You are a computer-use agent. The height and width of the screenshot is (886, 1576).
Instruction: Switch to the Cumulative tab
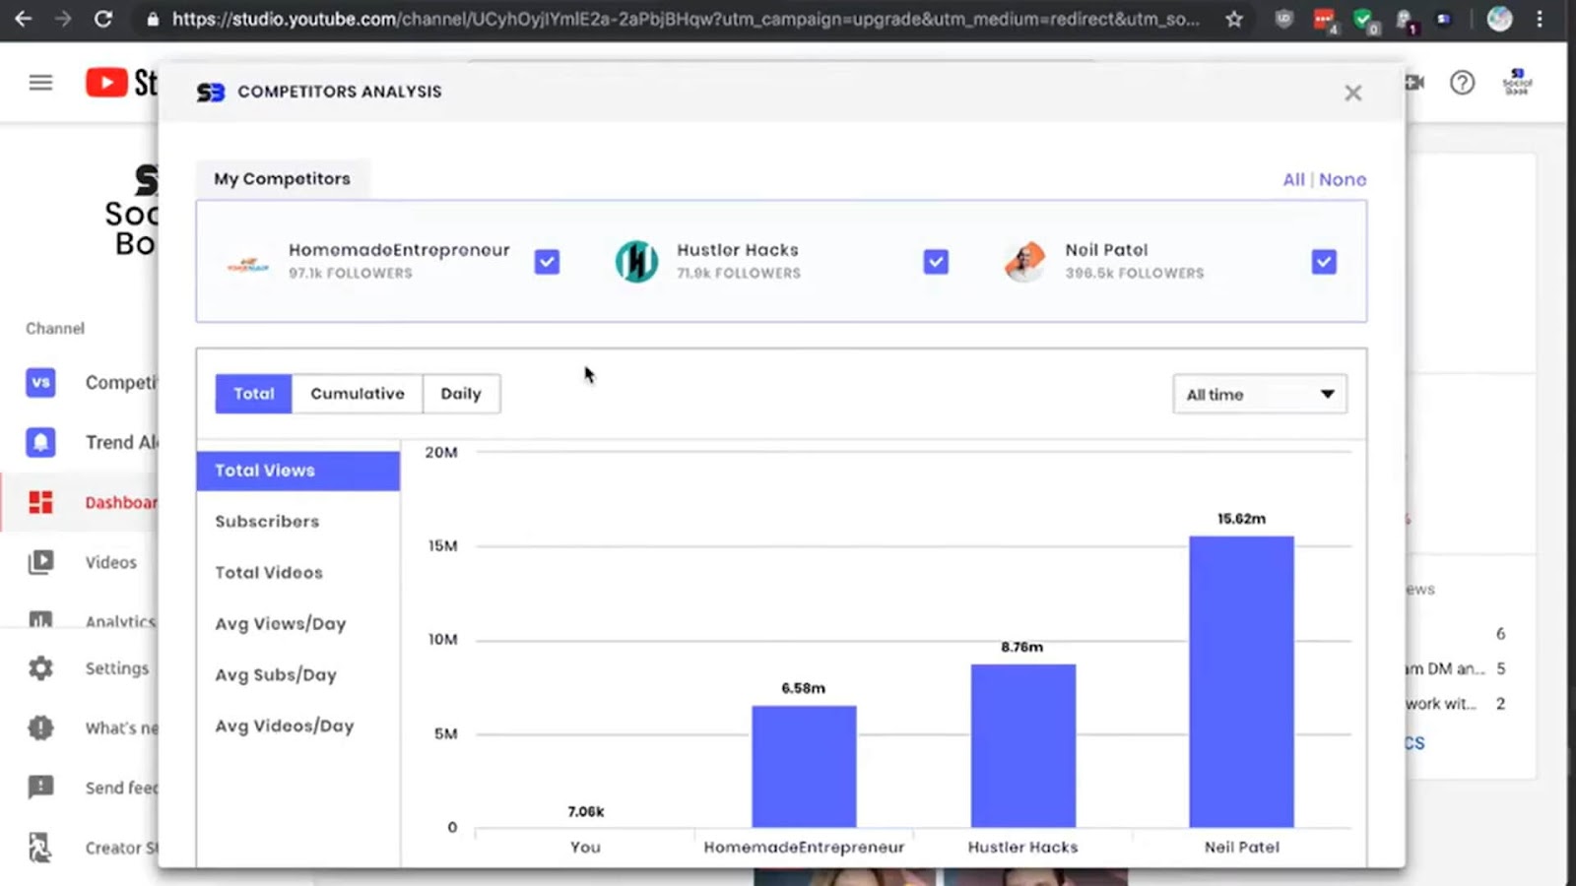click(358, 394)
